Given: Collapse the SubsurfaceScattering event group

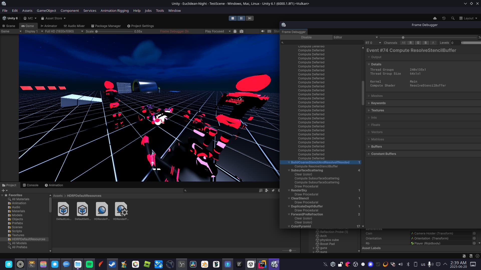Looking at the screenshot, I should tap(289, 170).
